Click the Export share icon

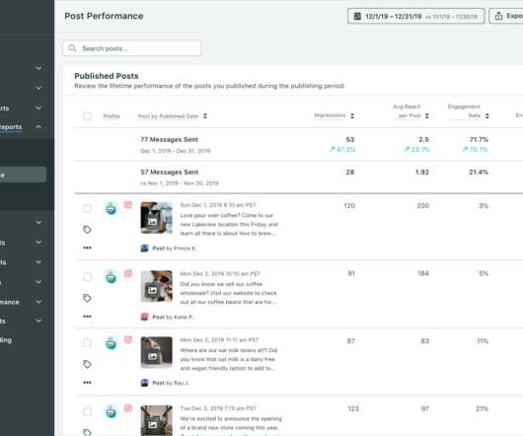[x=498, y=16]
